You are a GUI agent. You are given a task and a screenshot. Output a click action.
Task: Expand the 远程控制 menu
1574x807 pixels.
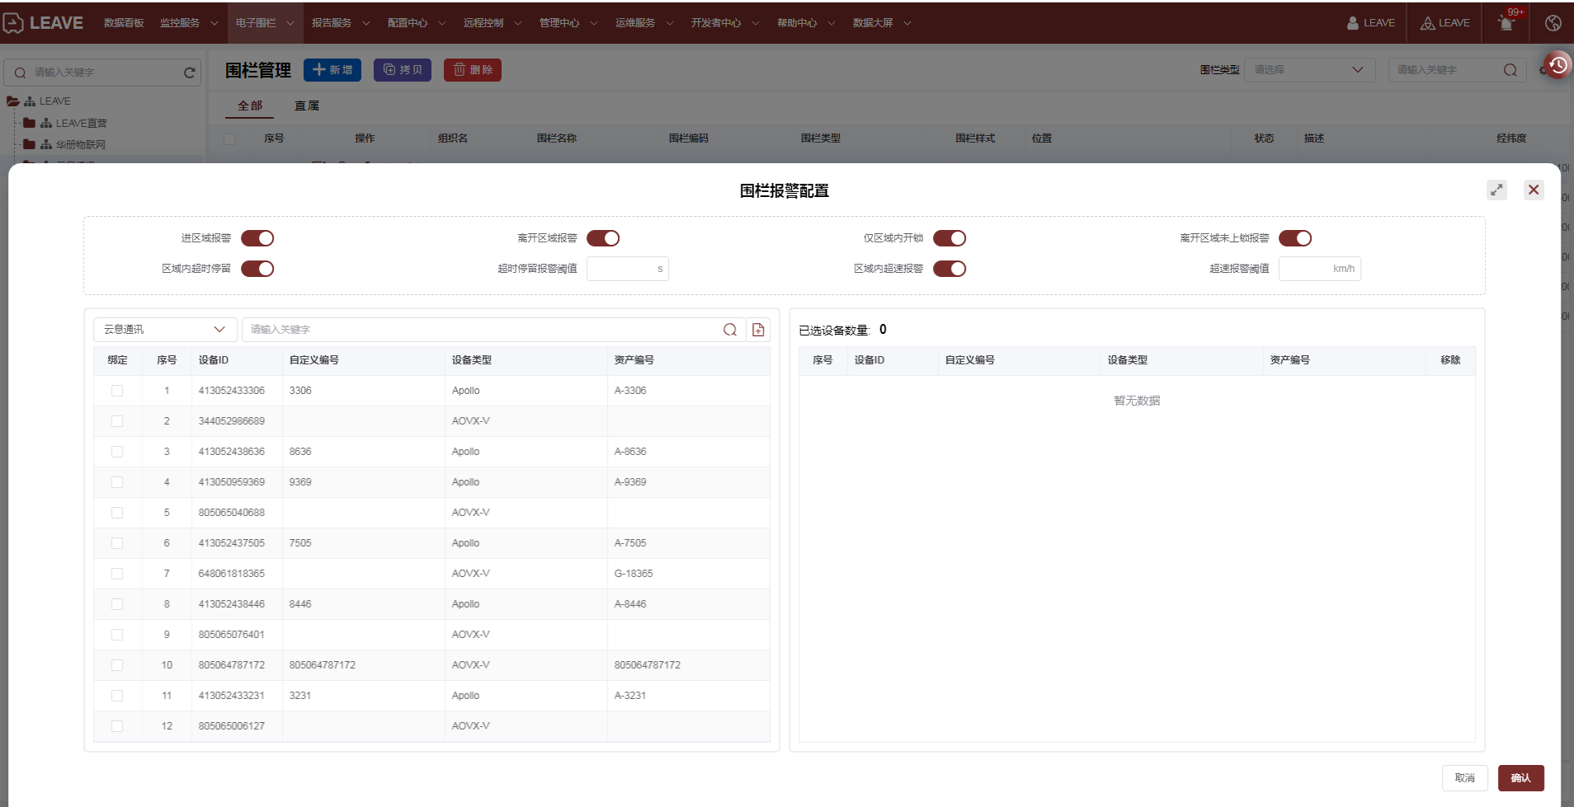click(x=492, y=23)
